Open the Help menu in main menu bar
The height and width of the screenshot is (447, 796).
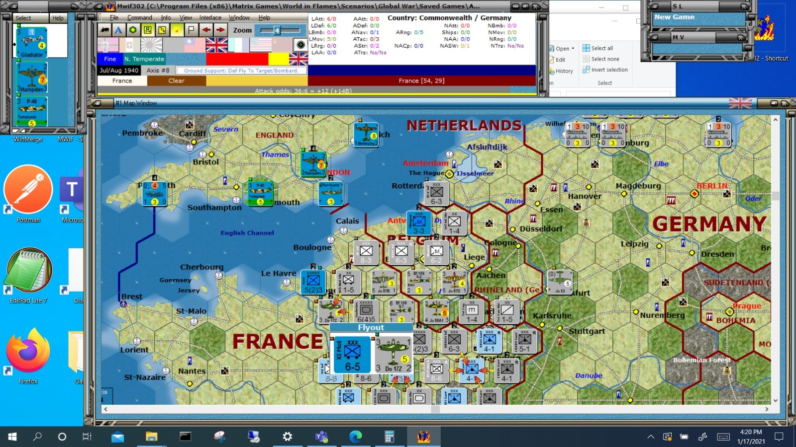click(x=264, y=17)
